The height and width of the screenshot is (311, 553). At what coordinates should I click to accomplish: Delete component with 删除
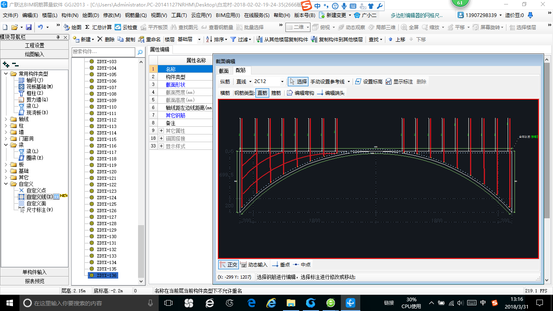coord(106,39)
